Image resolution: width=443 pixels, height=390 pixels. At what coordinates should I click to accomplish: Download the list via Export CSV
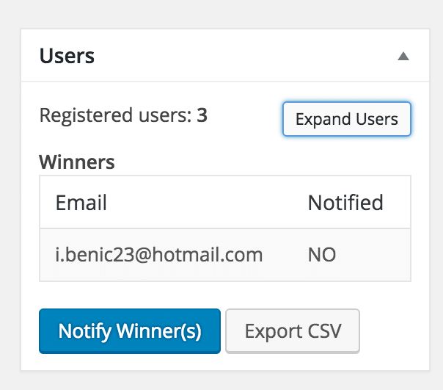(293, 331)
